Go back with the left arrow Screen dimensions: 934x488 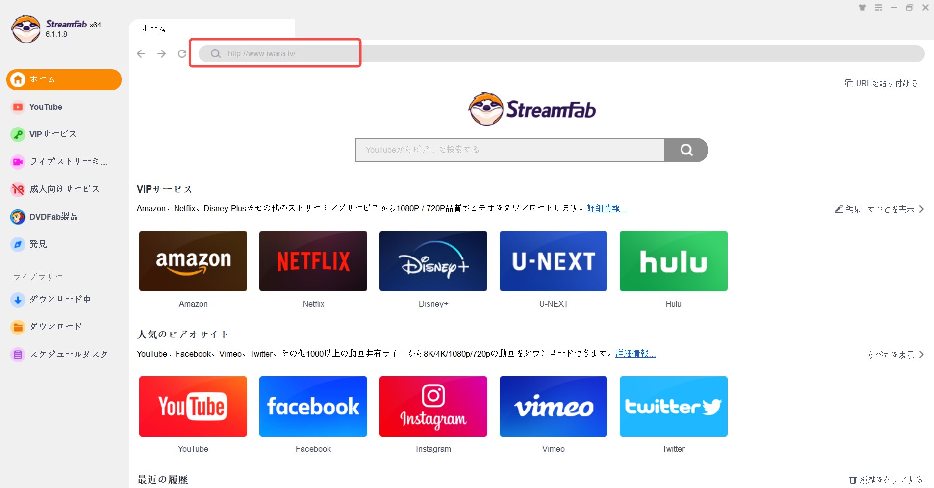[141, 54]
